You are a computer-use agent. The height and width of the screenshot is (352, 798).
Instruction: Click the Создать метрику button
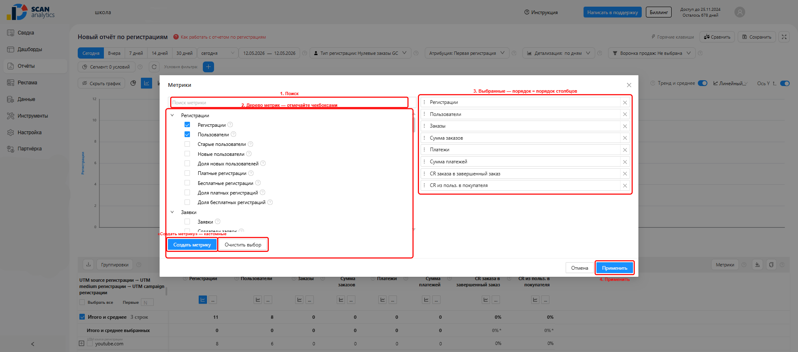coord(192,245)
